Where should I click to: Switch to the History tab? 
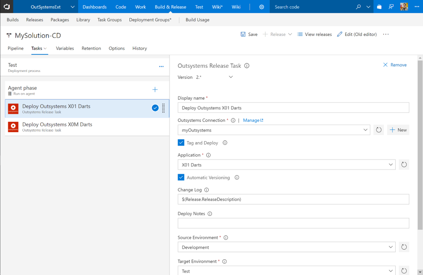(139, 48)
